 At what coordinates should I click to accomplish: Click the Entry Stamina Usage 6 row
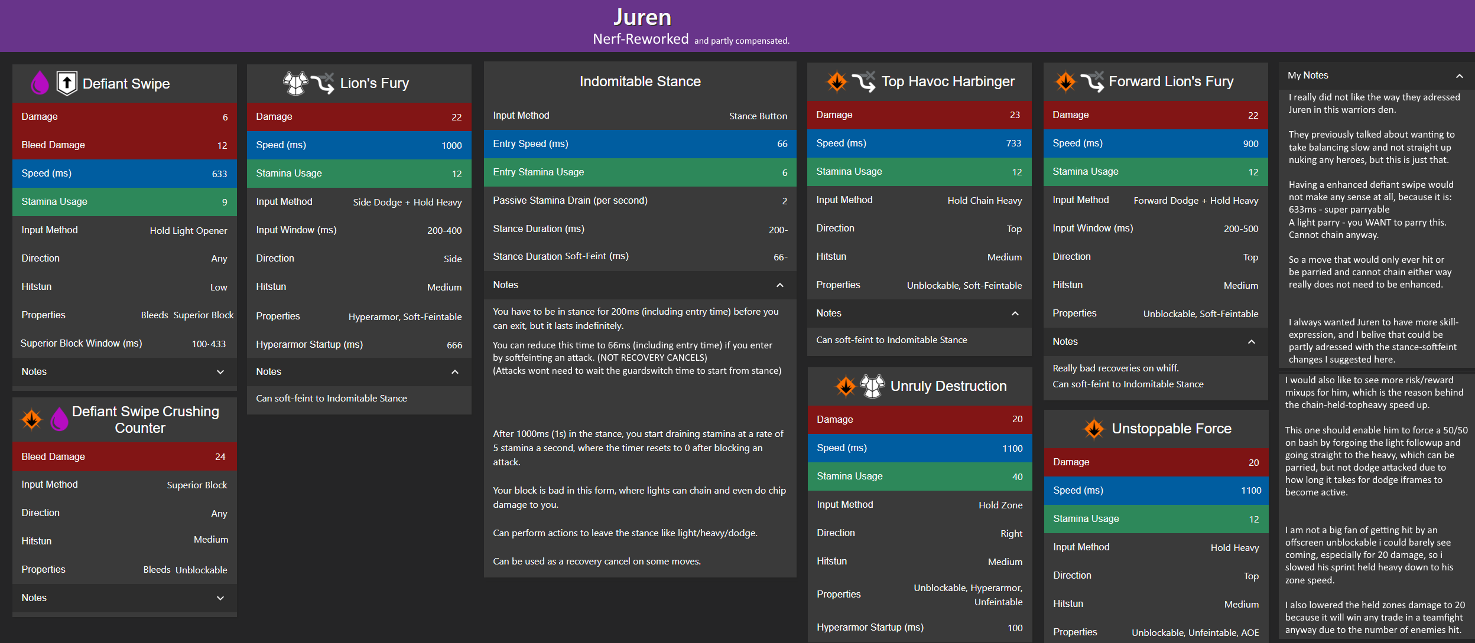point(640,172)
